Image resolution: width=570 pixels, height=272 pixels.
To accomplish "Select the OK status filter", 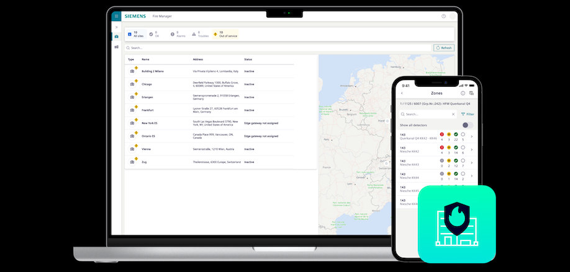I will pyautogui.click(x=154, y=35).
